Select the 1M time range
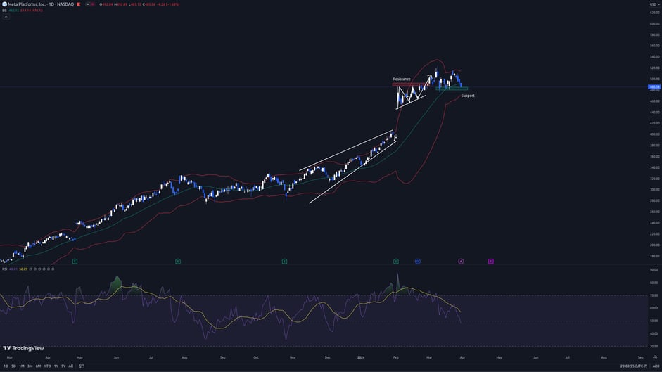662x372 pixels. [x=22, y=366]
